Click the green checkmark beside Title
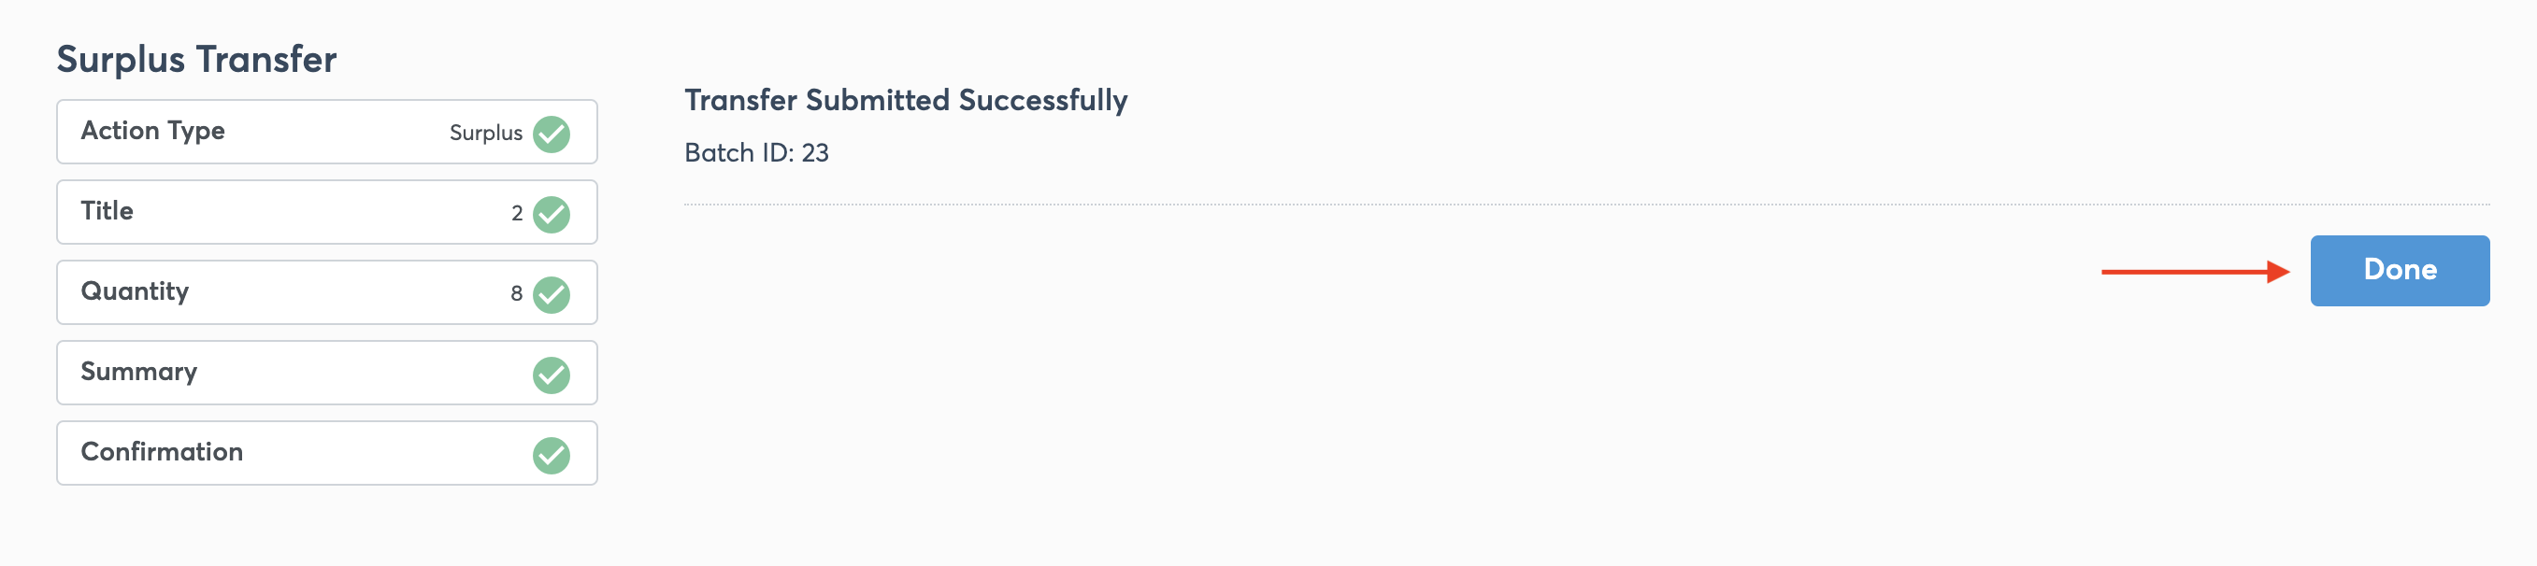This screenshot has width=2537, height=566. pyautogui.click(x=551, y=212)
